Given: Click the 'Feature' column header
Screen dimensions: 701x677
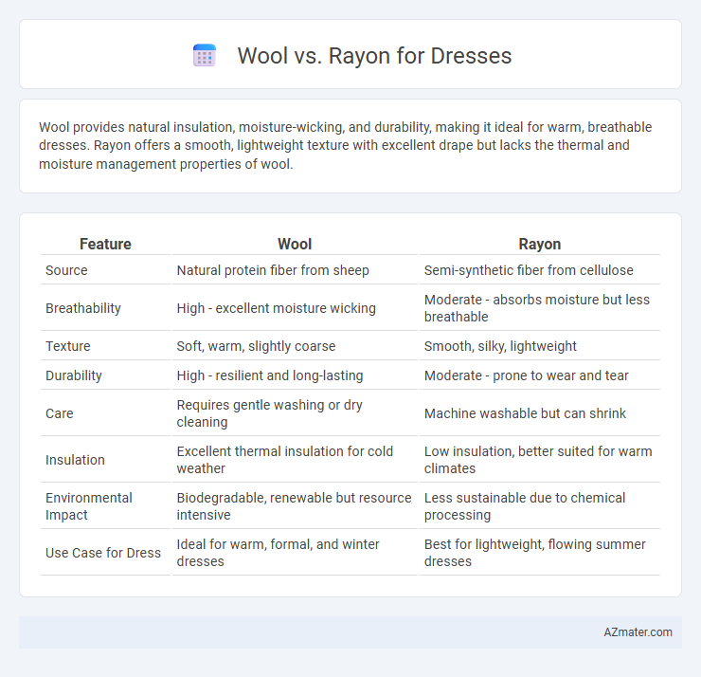Looking at the screenshot, I should tap(105, 244).
